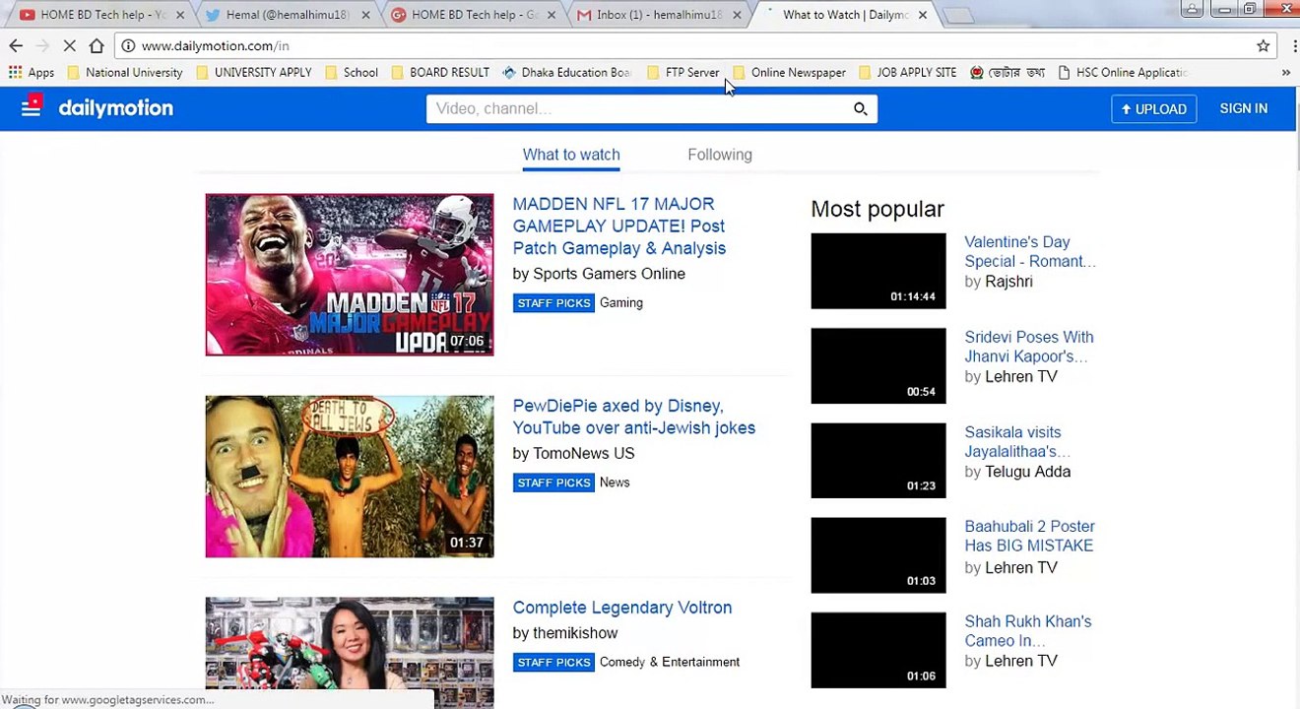
Task: Click the Dailymotion logo
Action: point(115,108)
